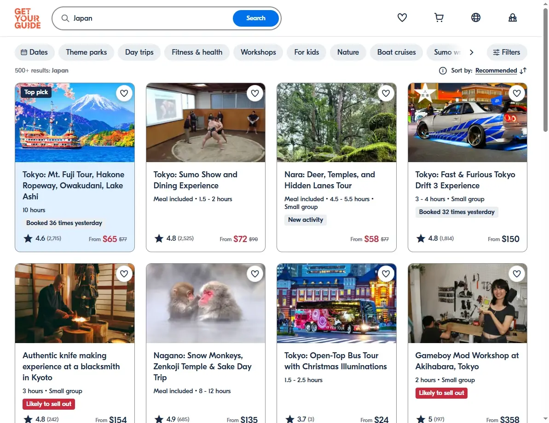The image size is (549, 423).
Task: Click the blue Search button
Action: click(x=255, y=18)
